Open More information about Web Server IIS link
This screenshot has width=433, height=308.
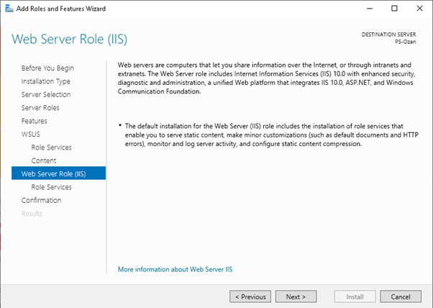175,269
